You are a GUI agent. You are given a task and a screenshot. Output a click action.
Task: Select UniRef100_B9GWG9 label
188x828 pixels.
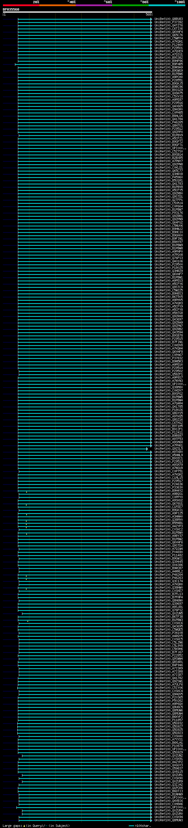coord(168,70)
